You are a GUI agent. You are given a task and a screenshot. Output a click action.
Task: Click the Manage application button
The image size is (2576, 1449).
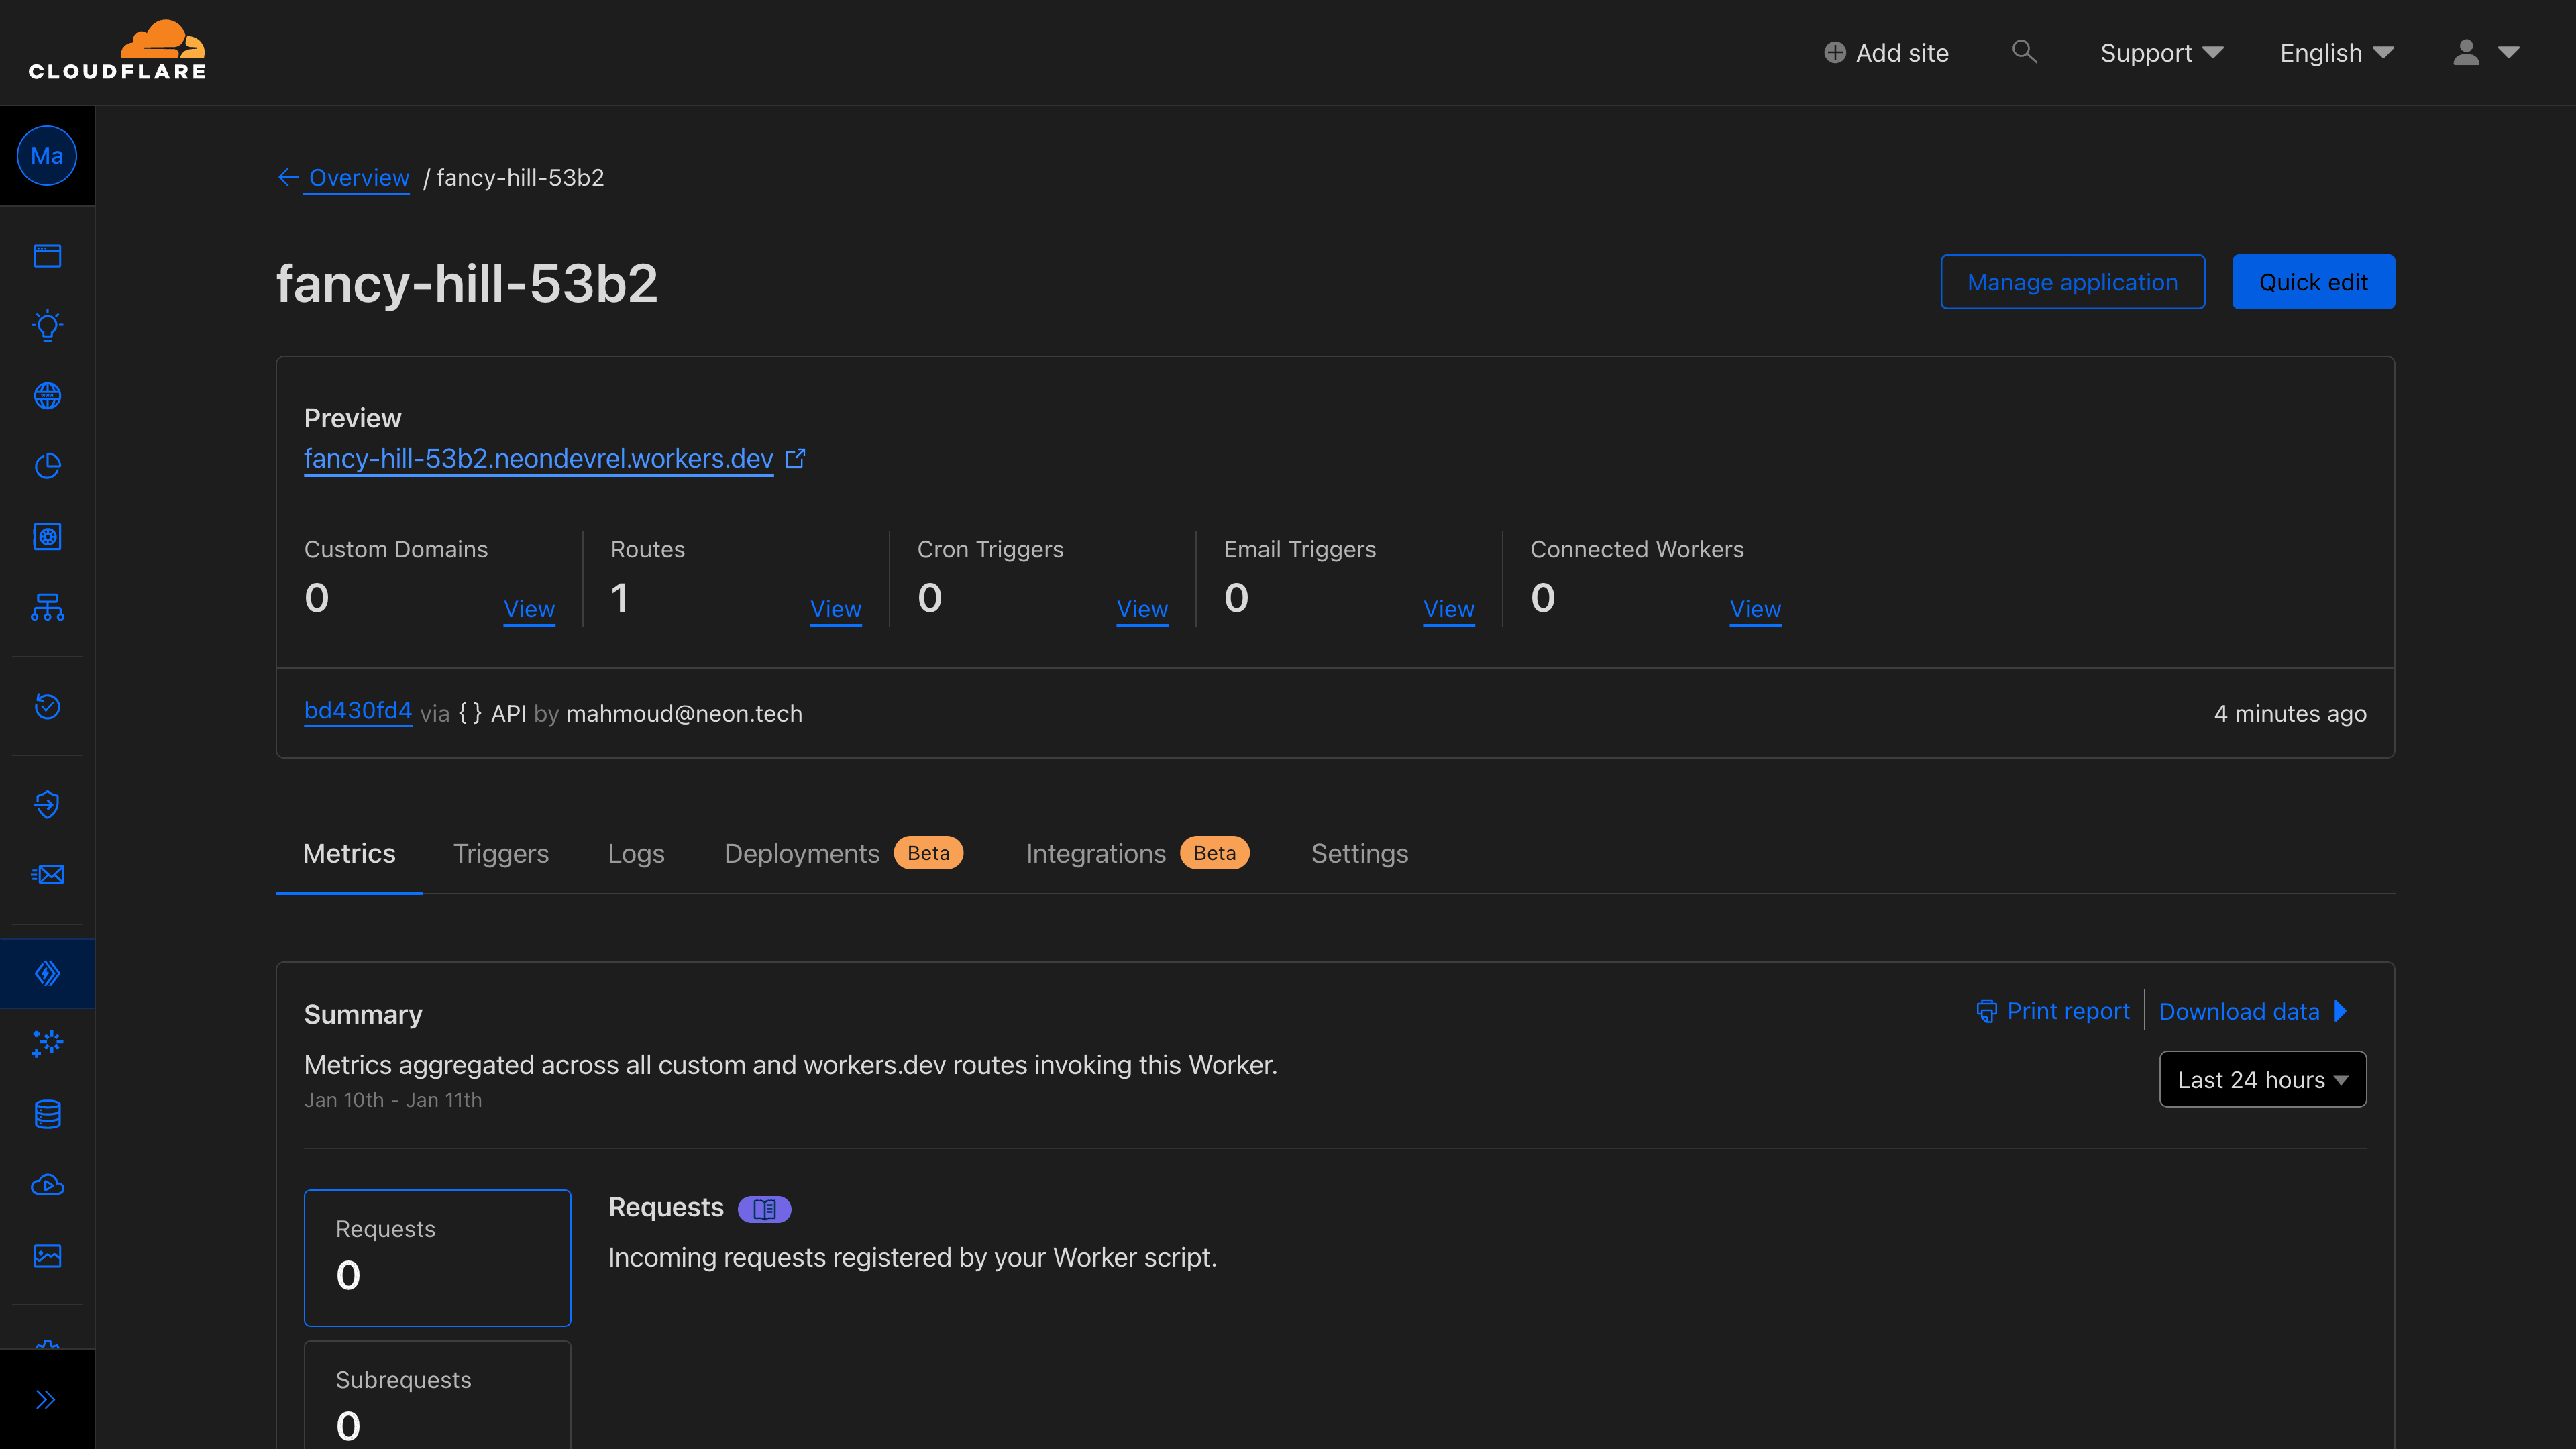2072,282
